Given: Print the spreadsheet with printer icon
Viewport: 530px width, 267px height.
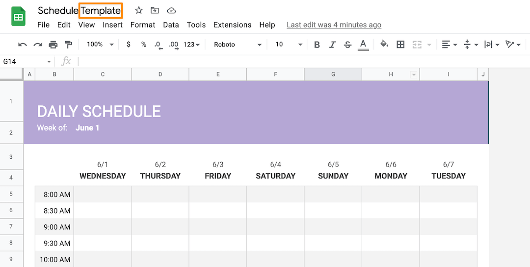Looking at the screenshot, I should tap(53, 45).
